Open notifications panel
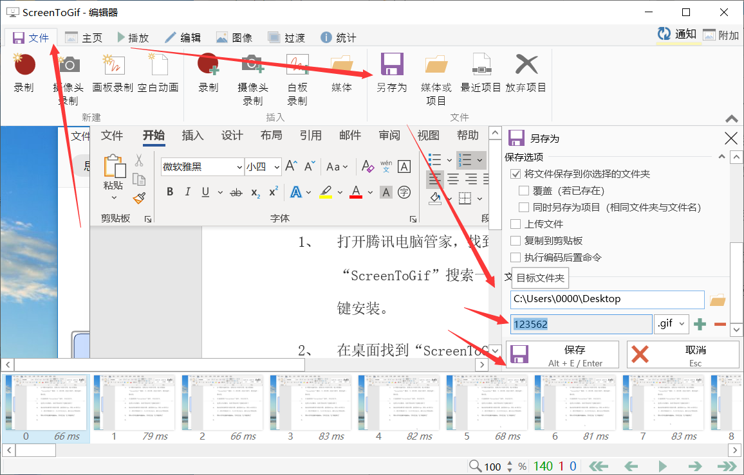 pyautogui.click(x=677, y=34)
